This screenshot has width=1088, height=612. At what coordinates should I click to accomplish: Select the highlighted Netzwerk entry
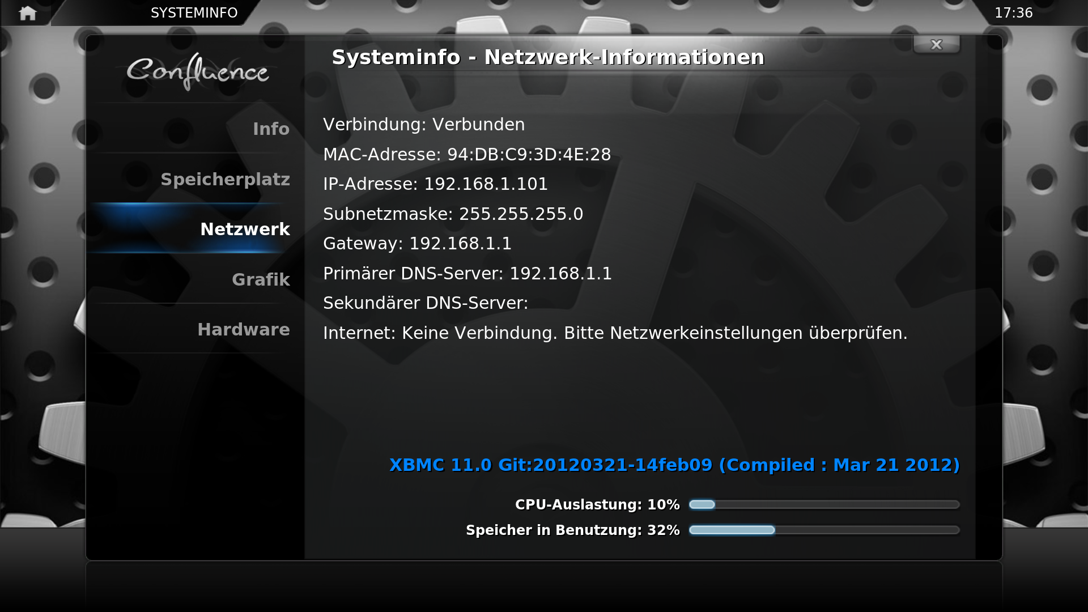tap(245, 229)
